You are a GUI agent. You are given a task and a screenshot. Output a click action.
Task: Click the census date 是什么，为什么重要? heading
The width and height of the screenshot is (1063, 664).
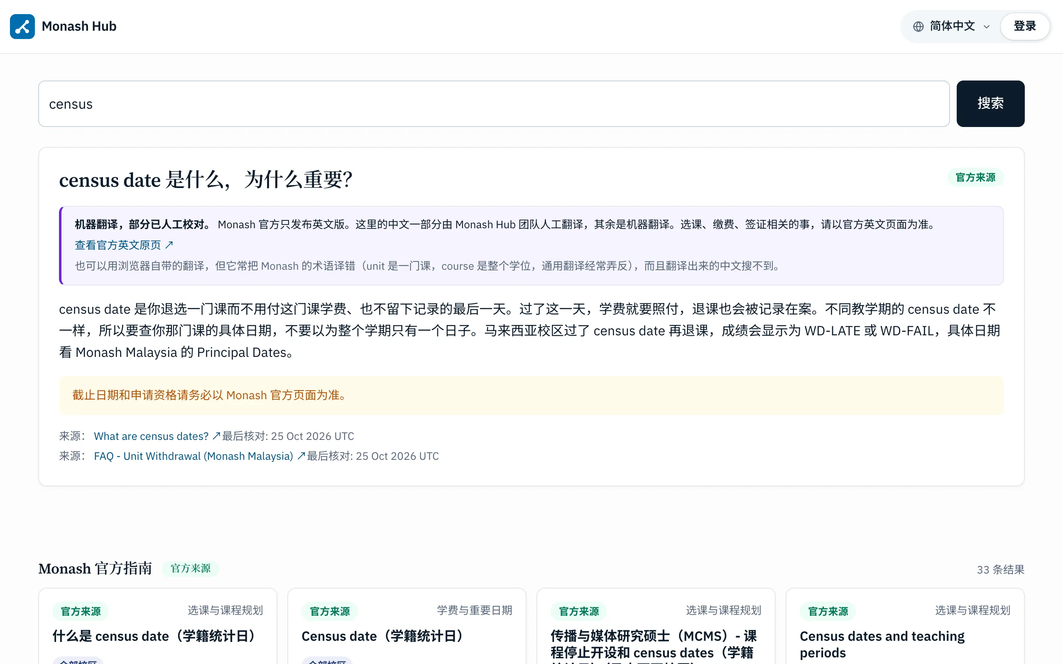point(206,180)
